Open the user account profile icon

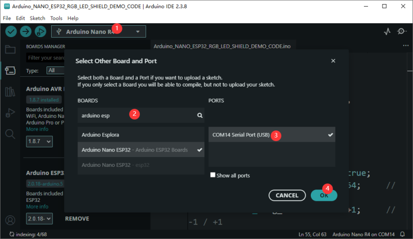[10, 220]
